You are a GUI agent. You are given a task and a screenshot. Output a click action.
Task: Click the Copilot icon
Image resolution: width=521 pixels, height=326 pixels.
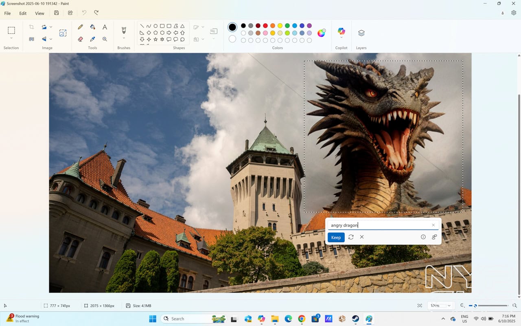pos(341,32)
